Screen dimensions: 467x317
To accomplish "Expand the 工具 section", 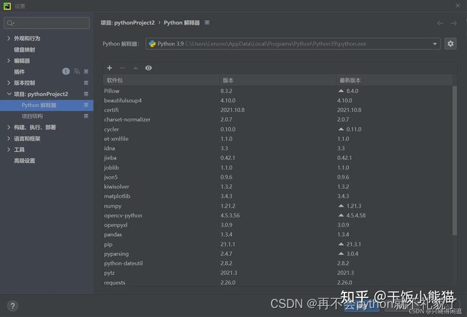I will pos(8,149).
